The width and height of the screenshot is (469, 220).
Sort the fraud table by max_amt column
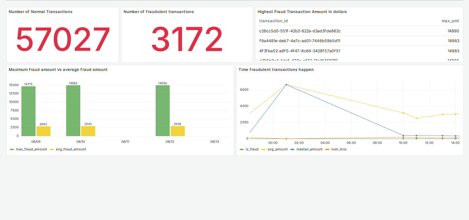450,21
